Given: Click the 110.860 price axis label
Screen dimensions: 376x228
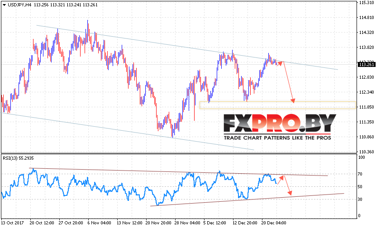Looking at the screenshot, I should (366, 137).
